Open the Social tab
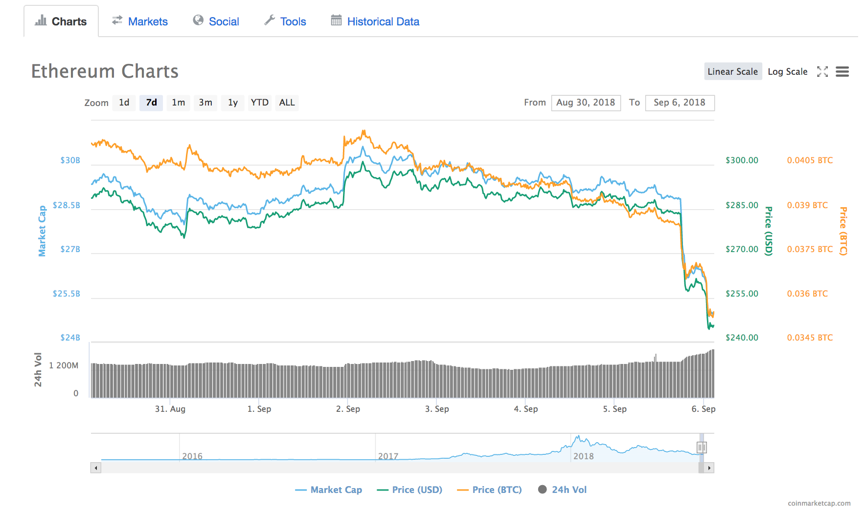 (216, 21)
